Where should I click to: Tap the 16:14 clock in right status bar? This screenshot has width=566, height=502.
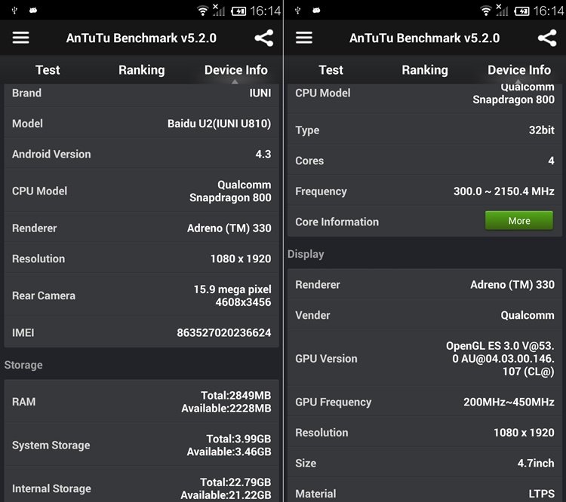(x=549, y=11)
